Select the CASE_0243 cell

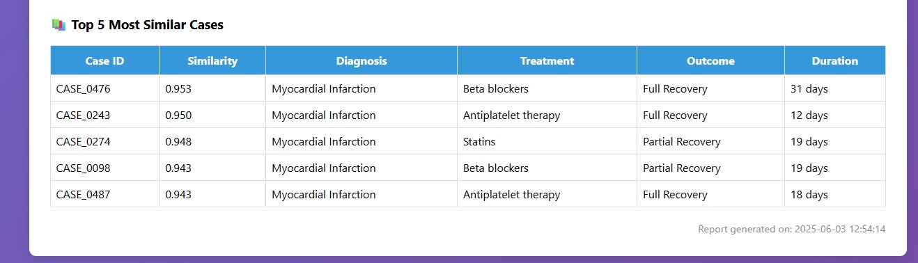(104, 115)
